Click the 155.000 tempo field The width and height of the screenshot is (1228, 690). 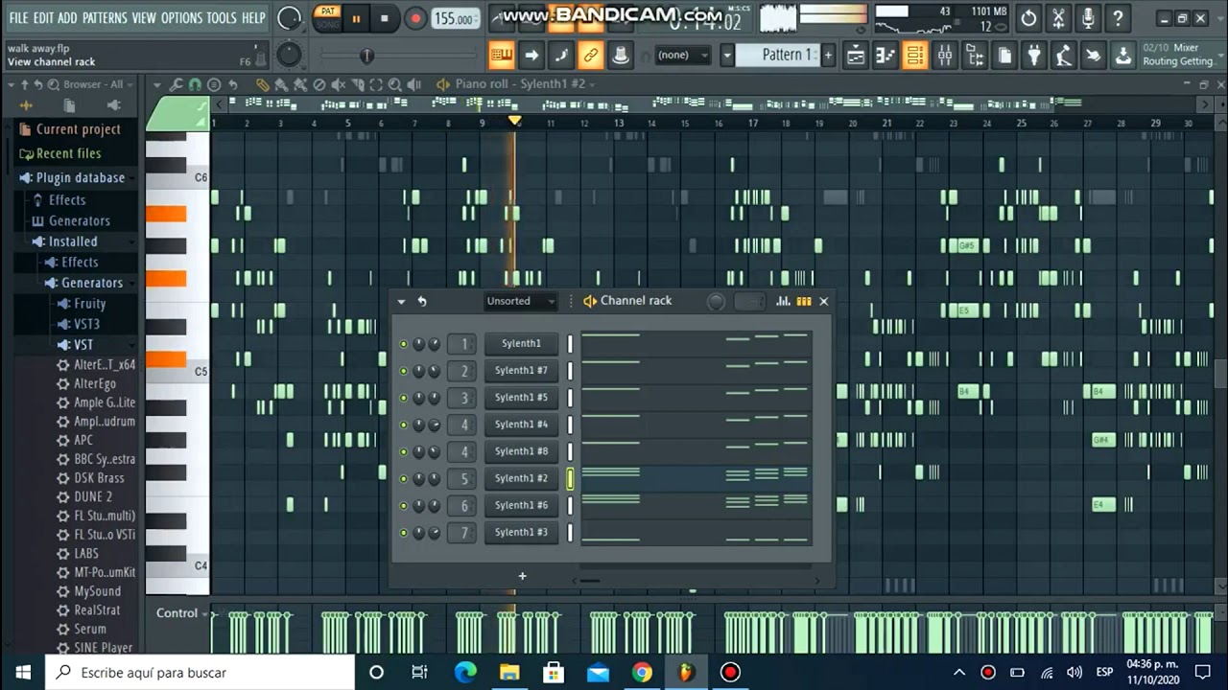tap(456, 18)
